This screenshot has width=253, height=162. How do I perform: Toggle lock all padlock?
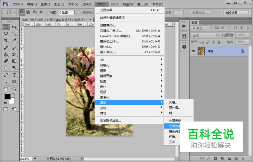(219, 42)
